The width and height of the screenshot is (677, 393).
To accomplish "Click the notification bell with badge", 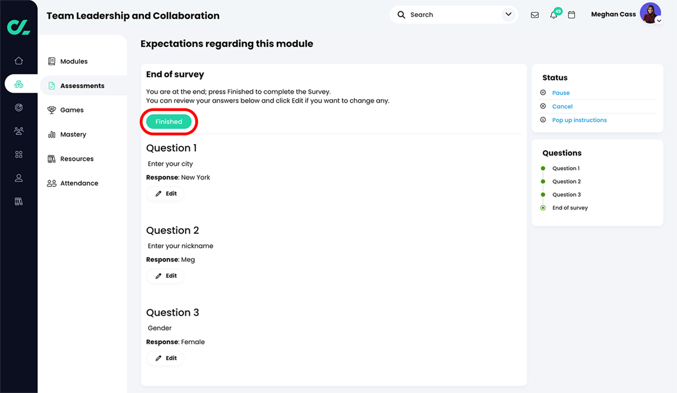I will point(553,14).
